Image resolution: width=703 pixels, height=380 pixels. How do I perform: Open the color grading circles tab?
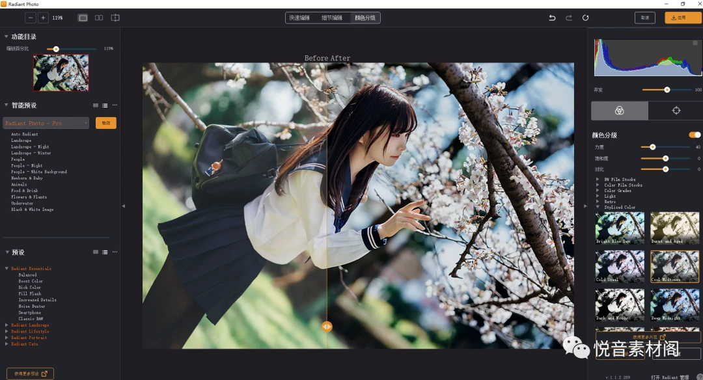coord(619,111)
